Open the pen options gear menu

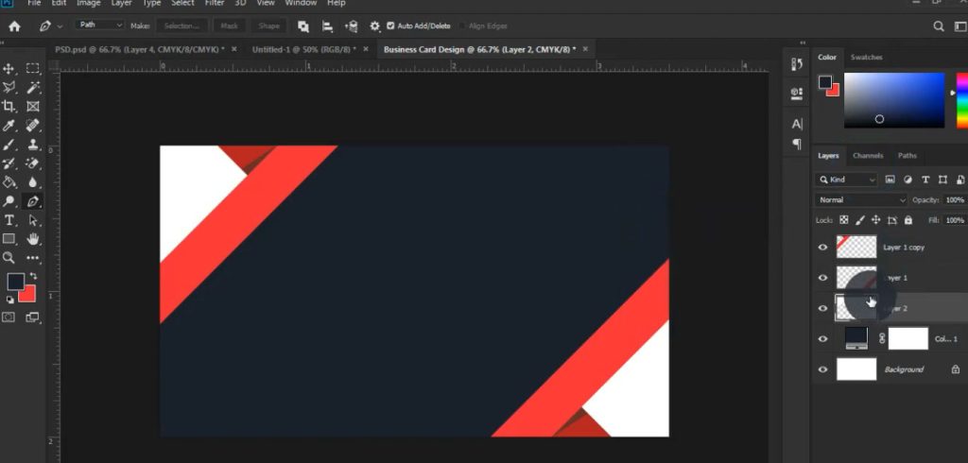(x=374, y=26)
